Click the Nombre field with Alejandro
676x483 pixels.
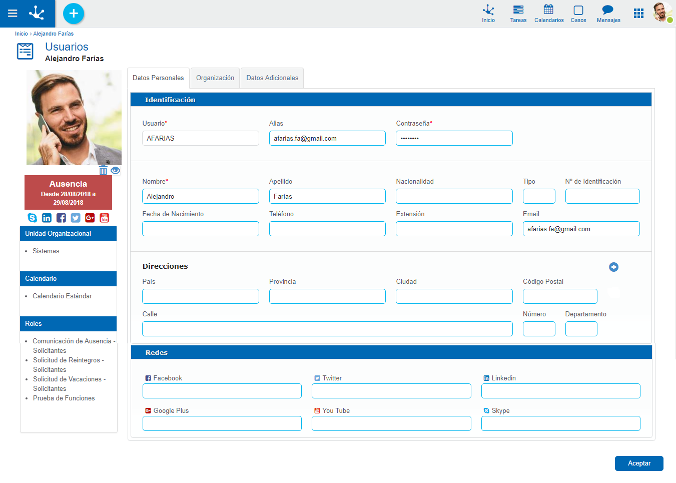(x=201, y=196)
